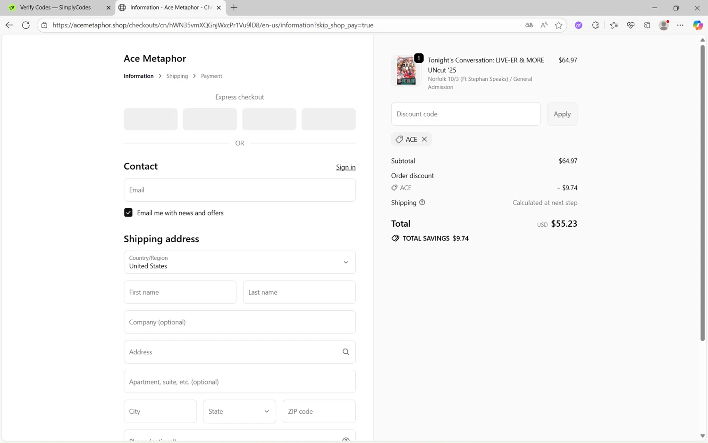
Task: Click the Apartment, suite, etc. field
Action: [240, 382]
